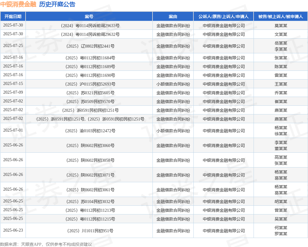
Task: Click the 公诉人/原告/上诉人/申请人 header
Action: [x=223, y=17]
